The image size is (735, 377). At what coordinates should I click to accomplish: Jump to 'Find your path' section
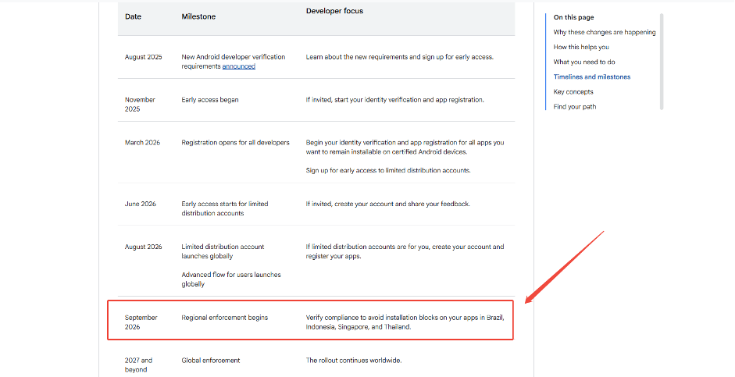click(x=574, y=107)
